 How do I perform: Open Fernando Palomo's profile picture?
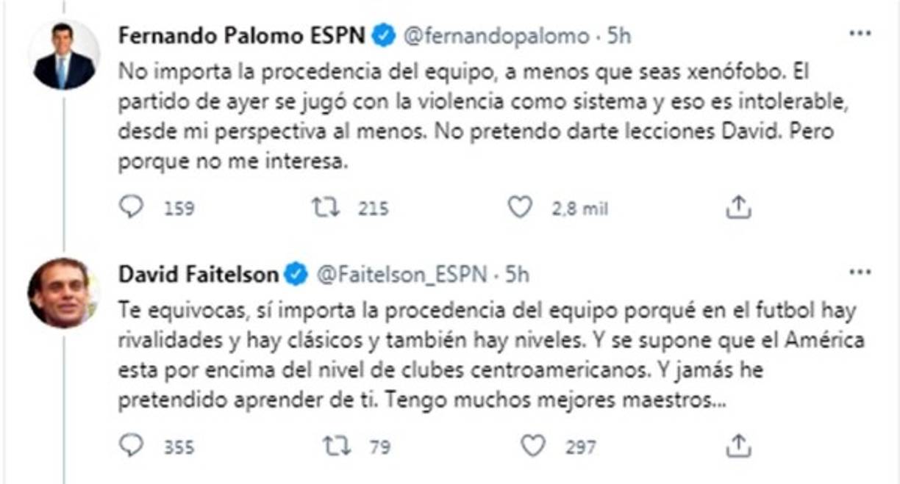click(x=64, y=56)
